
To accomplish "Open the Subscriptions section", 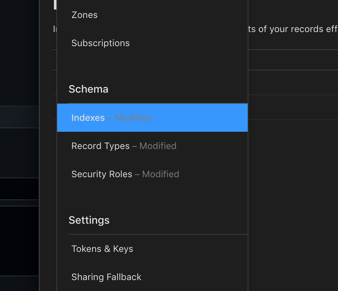I will pyautogui.click(x=101, y=43).
